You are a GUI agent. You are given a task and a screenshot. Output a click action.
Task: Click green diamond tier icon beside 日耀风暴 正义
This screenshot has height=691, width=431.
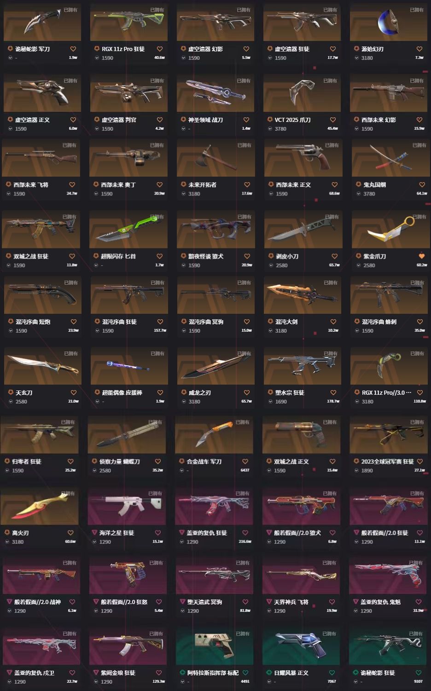[269, 673]
